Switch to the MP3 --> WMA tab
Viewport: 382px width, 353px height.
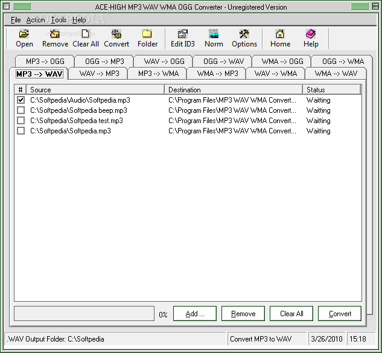158,74
